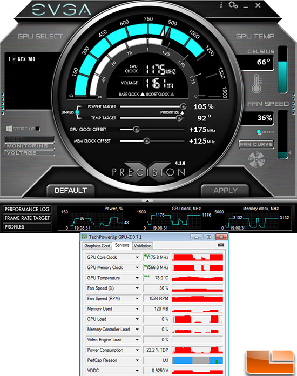Click the Windows logo beside Start Up

(9, 129)
